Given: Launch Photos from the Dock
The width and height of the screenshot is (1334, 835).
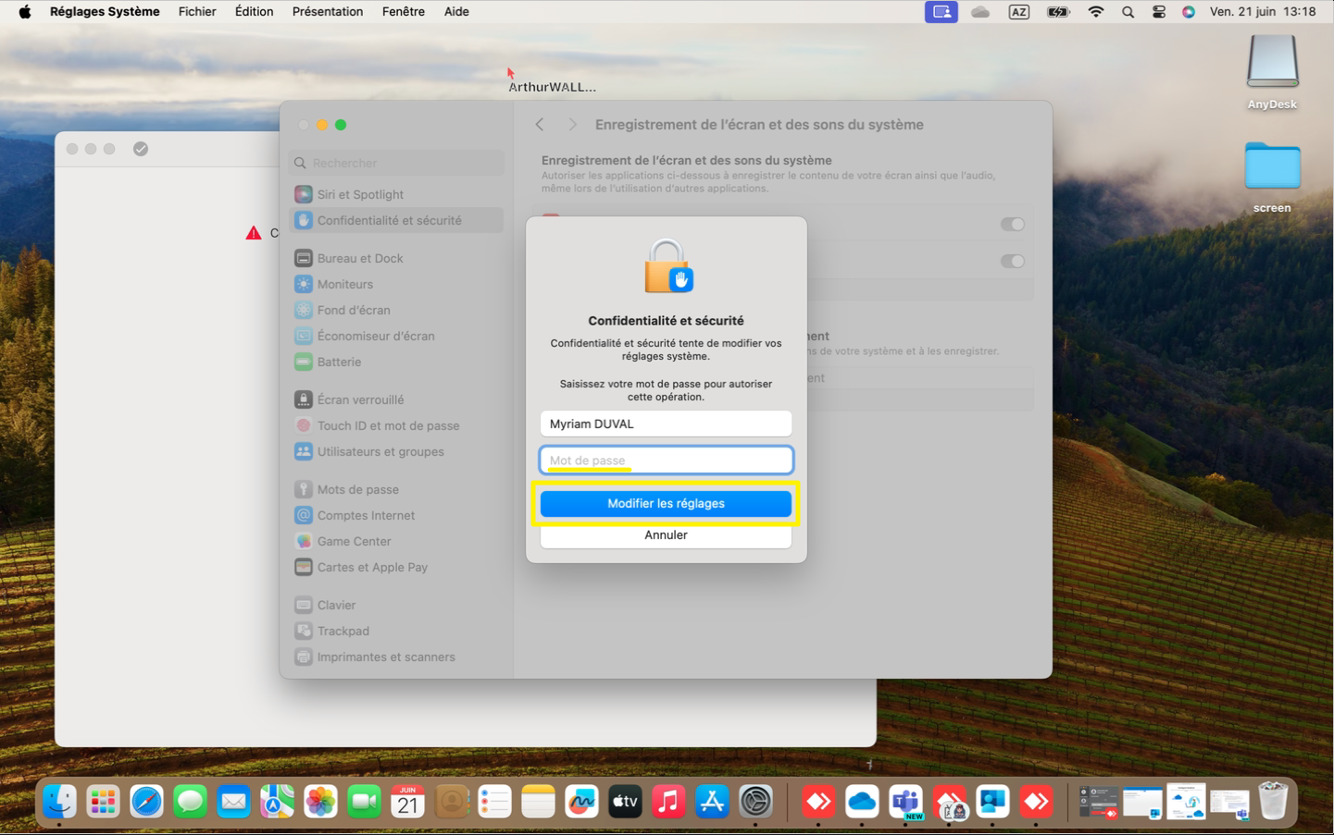Looking at the screenshot, I should [320, 802].
